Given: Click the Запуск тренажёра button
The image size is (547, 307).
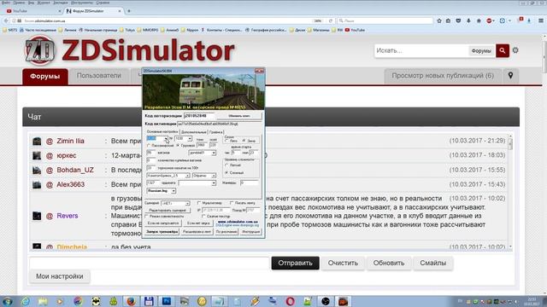Looking at the screenshot, I should [162, 231].
